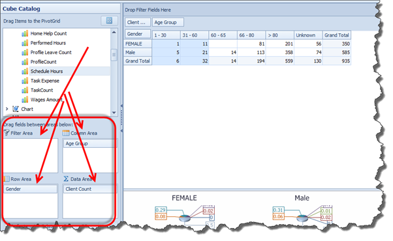Click the Filter Area funnel icon
393x241 pixels.
[x=7, y=133]
